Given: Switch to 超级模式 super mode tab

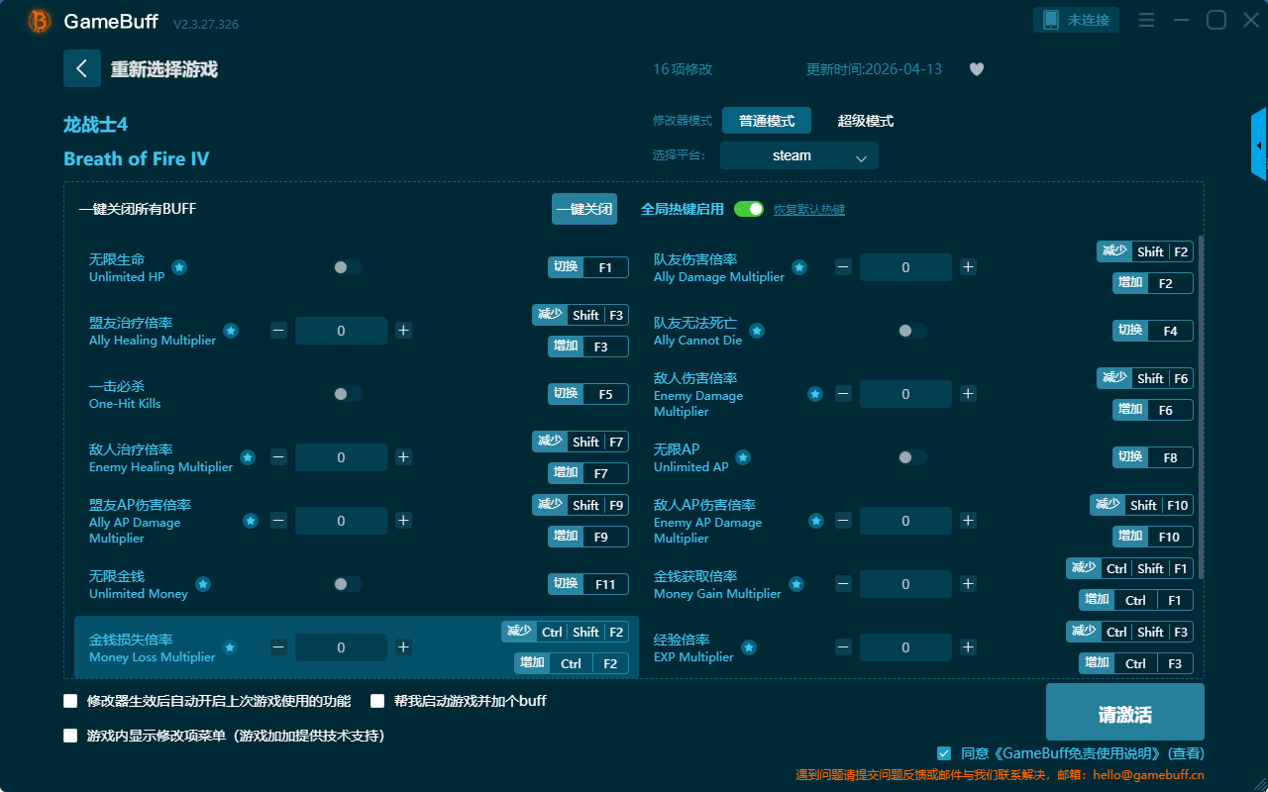Looking at the screenshot, I should coord(865,121).
